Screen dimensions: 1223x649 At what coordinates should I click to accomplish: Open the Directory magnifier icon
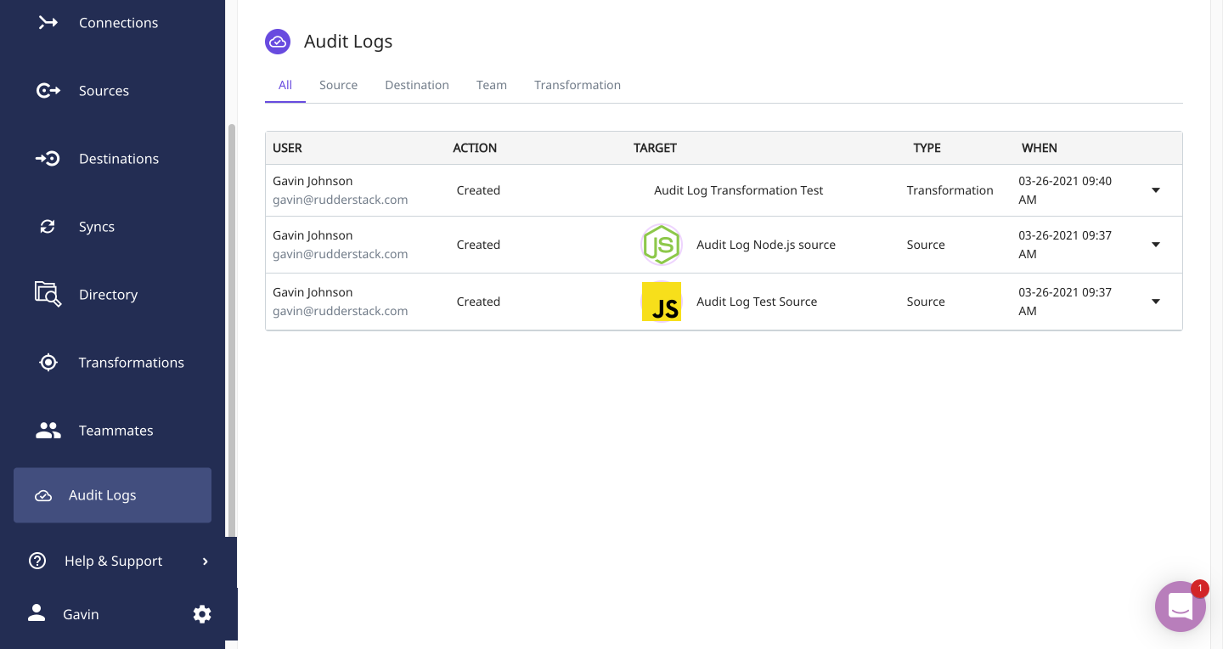[48, 295]
